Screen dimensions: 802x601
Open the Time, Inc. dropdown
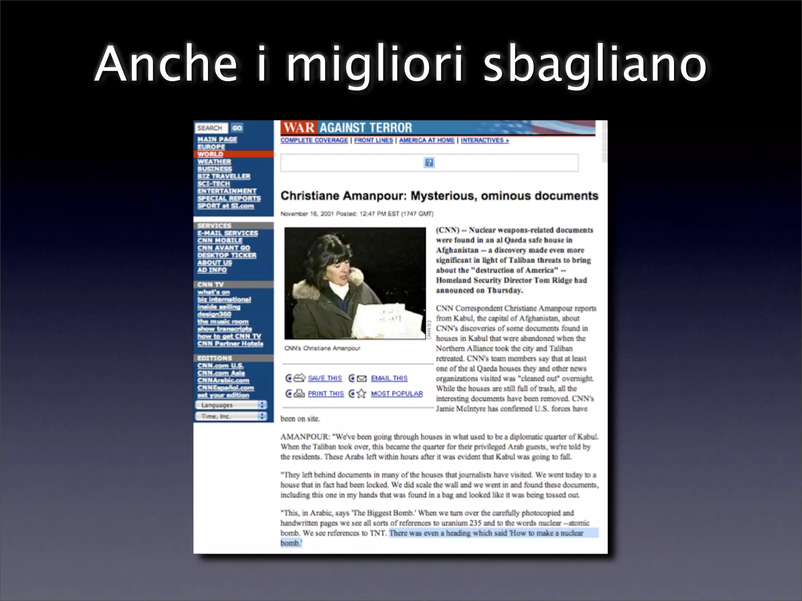(231, 416)
